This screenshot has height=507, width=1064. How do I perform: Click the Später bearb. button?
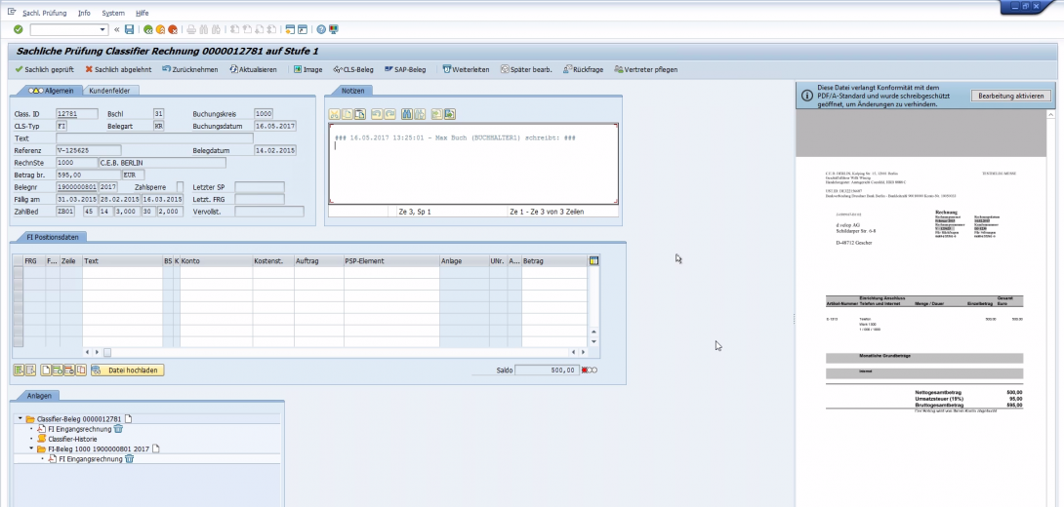[x=526, y=69]
